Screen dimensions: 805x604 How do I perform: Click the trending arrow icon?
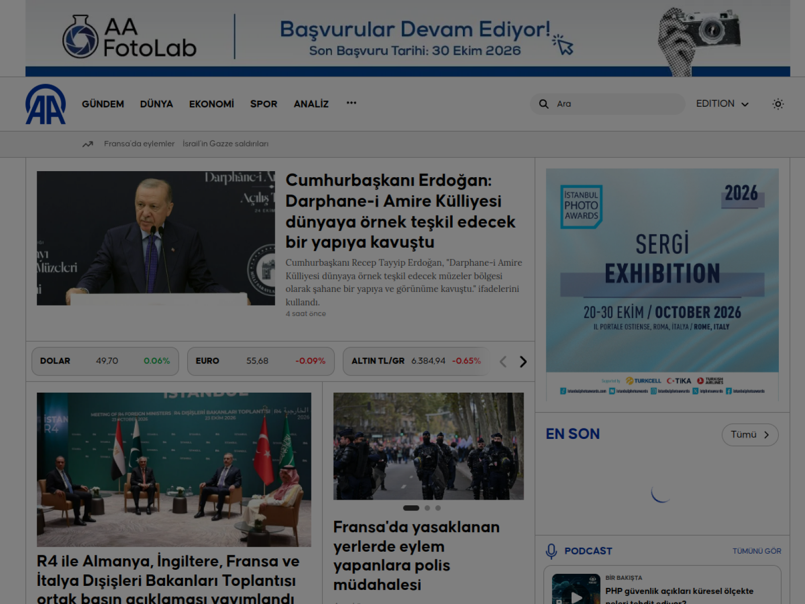pyautogui.click(x=88, y=144)
